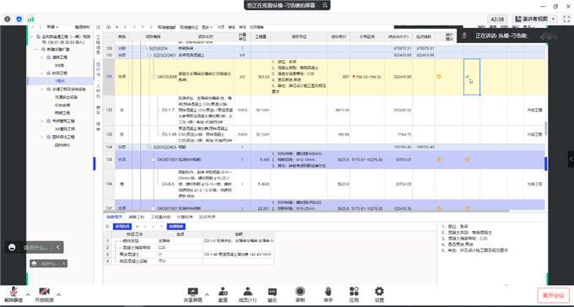Viewport: 574px width, 307px height.
Task: Click the 42:38 meeting timer
Action: pyautogui.click(x=497, y=19)
